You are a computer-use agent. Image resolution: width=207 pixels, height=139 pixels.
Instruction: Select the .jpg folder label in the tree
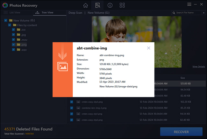[x=23, y=35]
